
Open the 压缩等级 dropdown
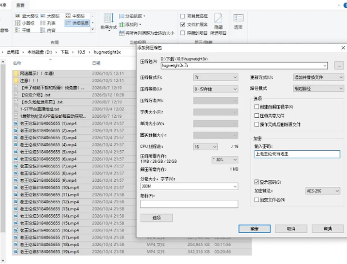pyautogui.click(x=215, y=89)
